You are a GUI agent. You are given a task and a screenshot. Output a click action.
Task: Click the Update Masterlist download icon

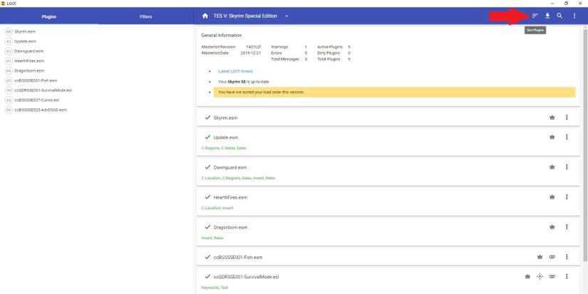tap(547, 16)
